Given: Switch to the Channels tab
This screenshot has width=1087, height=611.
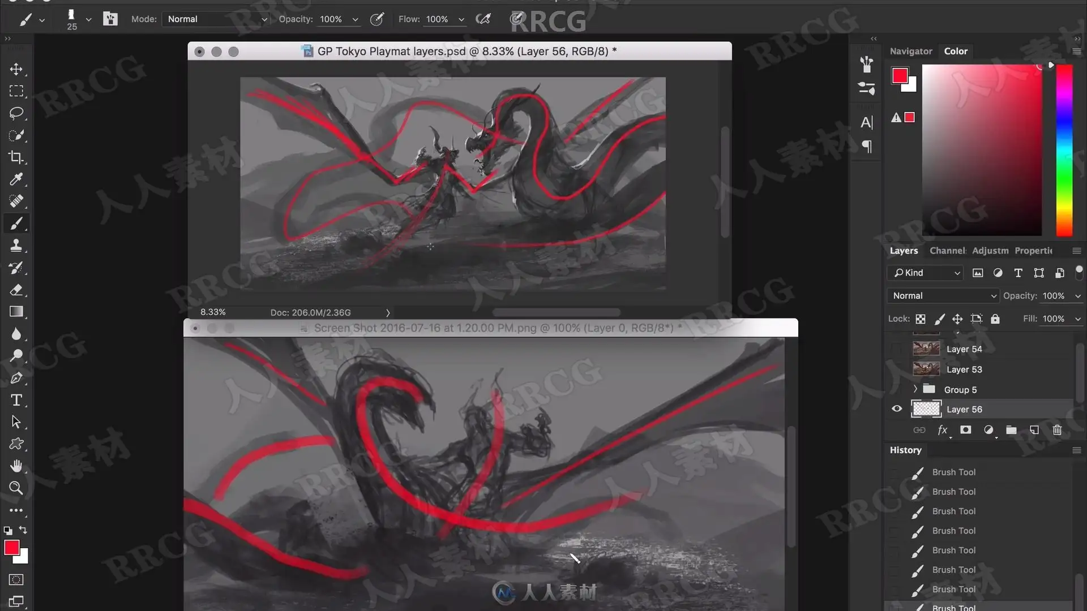Looking at the screenshot, I should (x=948, y=251).
